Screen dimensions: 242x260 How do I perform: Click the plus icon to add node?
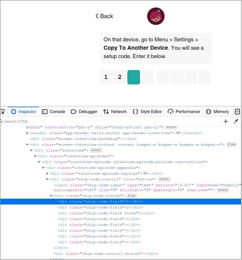click(226, 121)
